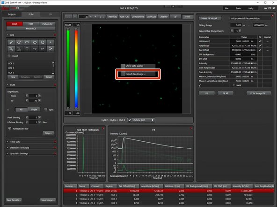Increase Pixel Binning value
The width and height of the screenshot is (277, 207).
[x=39, y=117]
